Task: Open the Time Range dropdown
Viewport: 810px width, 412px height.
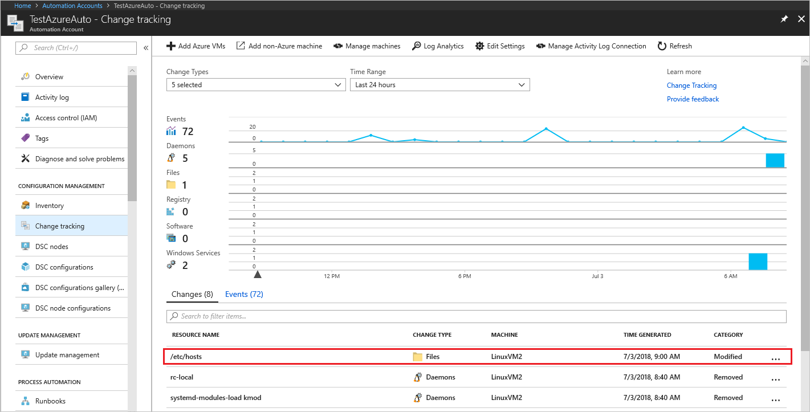Action: (x=440, y=84)
